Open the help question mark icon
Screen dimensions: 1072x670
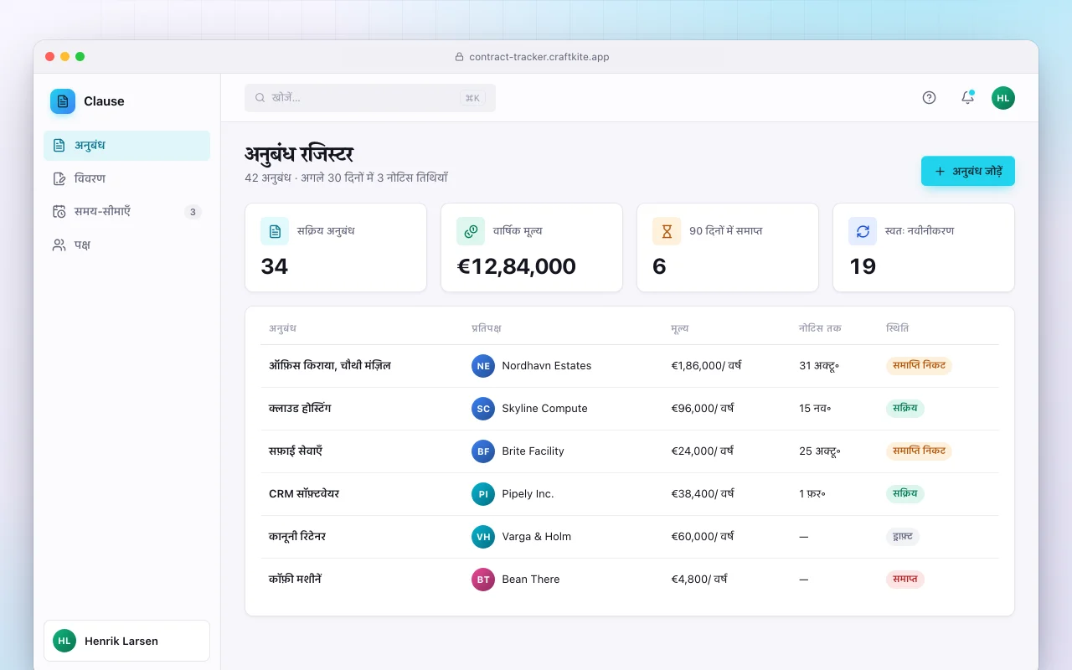tap(929, 97)
